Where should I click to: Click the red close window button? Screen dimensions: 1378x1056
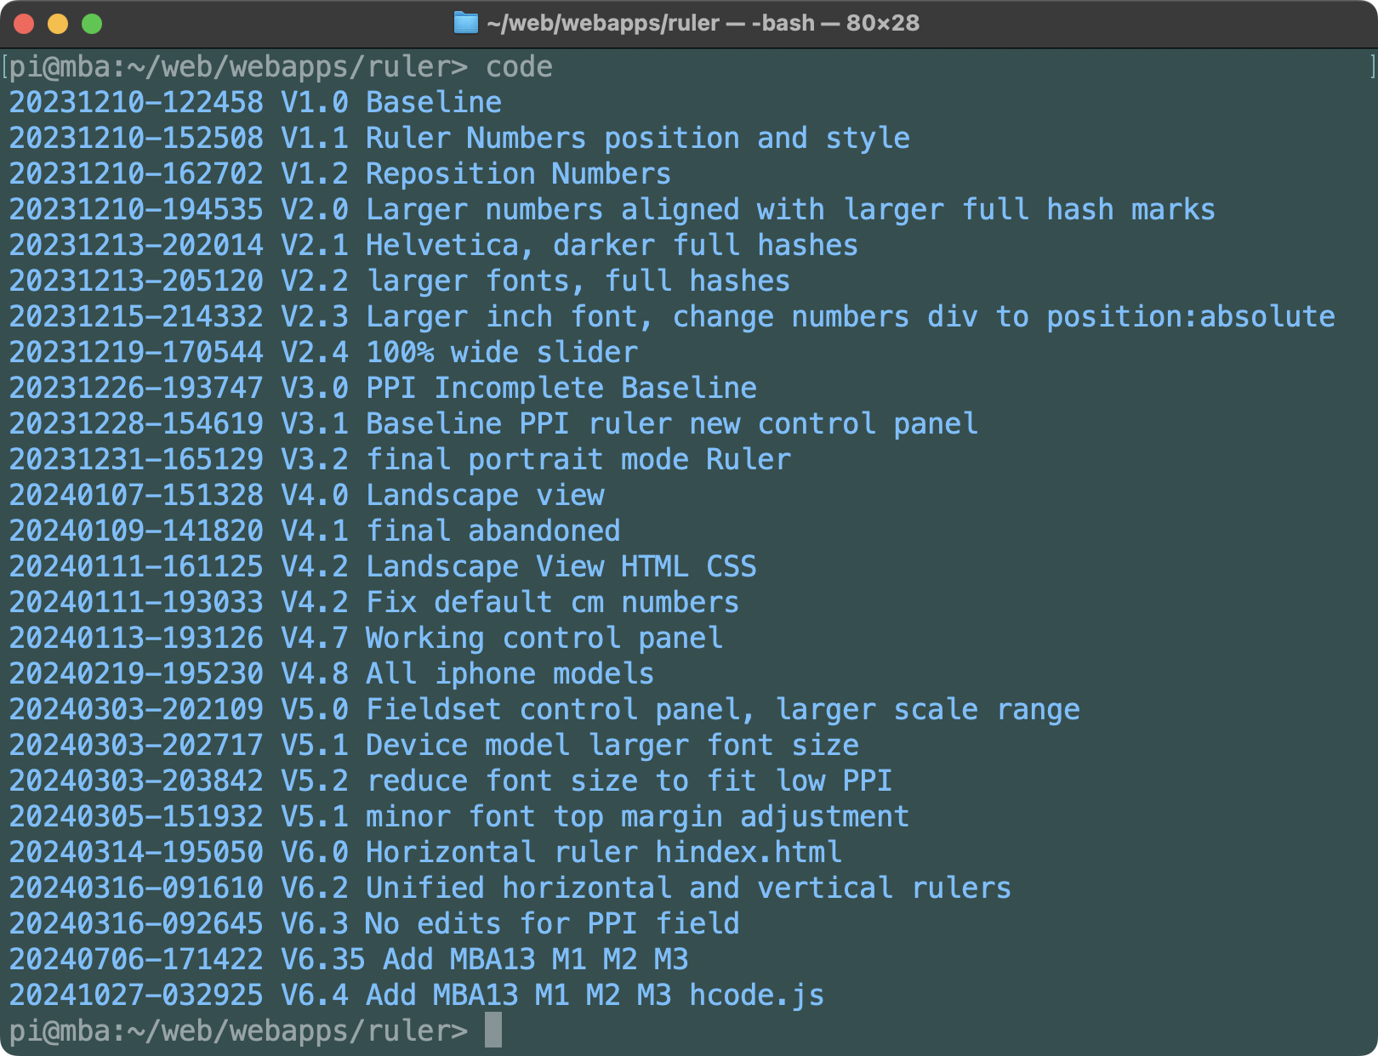pyautogui.click(x=24, y=24)
